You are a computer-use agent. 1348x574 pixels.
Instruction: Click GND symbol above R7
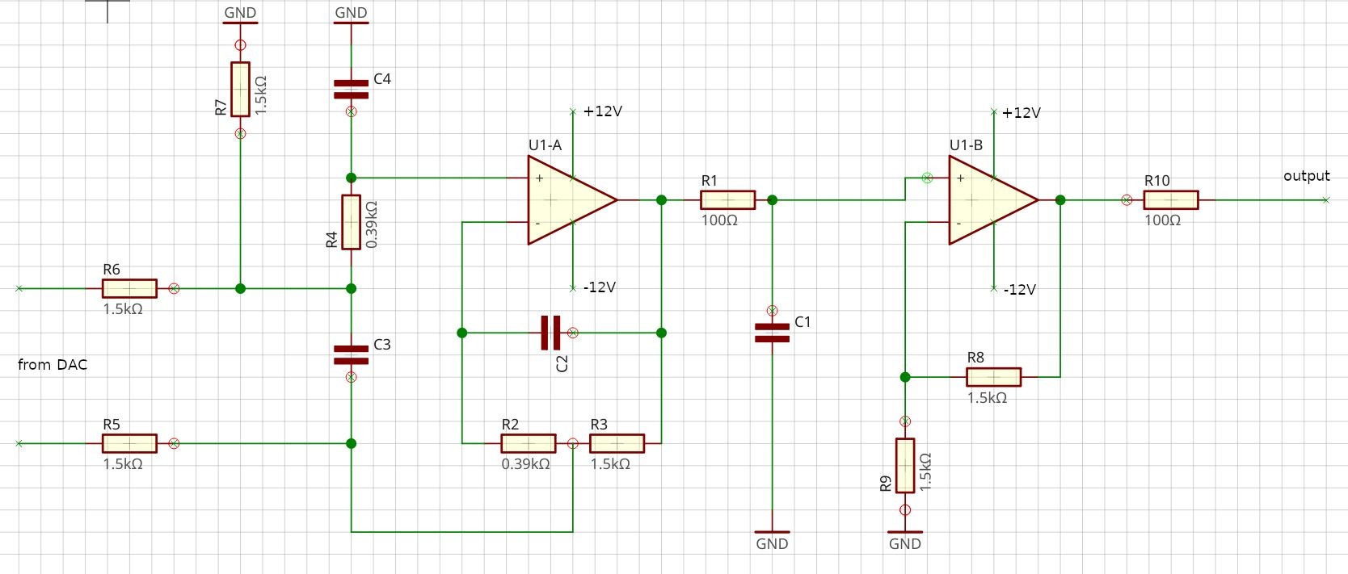pos(240,15)
